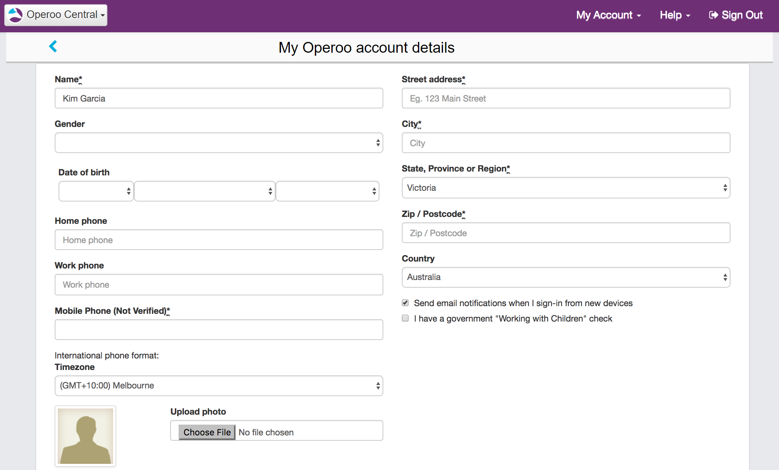The image size is (779, 470).
Task: Check the Working with Children checkbox
Action: [405, 318]
